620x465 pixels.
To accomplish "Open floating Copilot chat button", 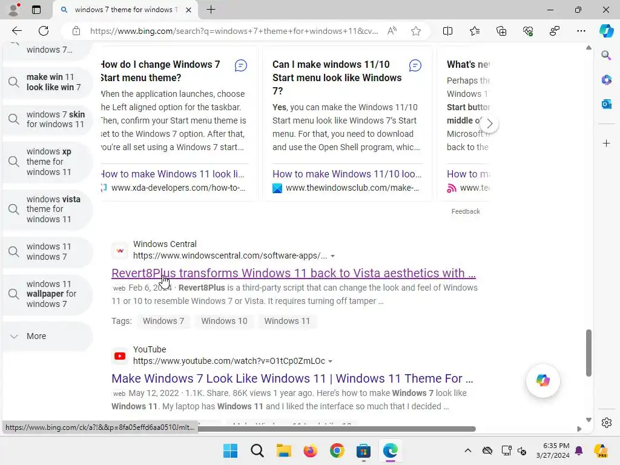I will [x=543, y=380].
